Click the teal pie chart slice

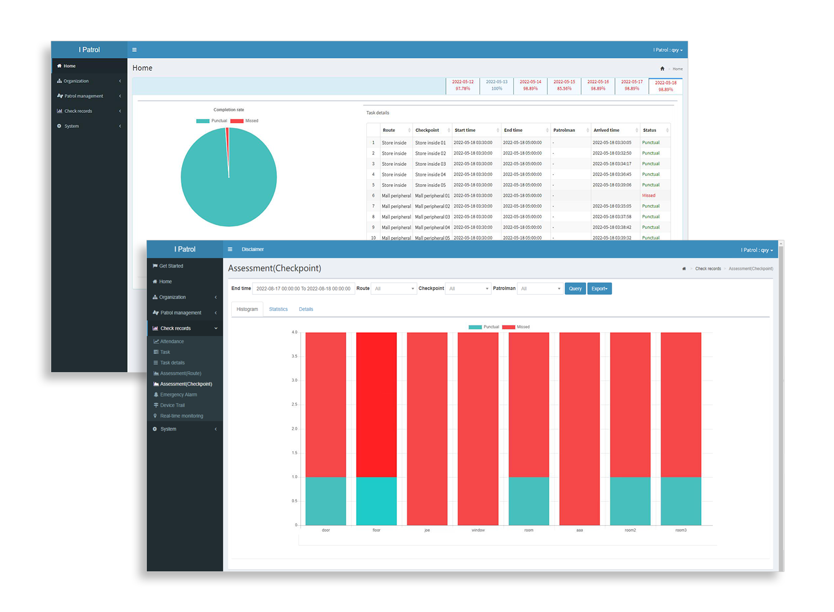point(229,177)
